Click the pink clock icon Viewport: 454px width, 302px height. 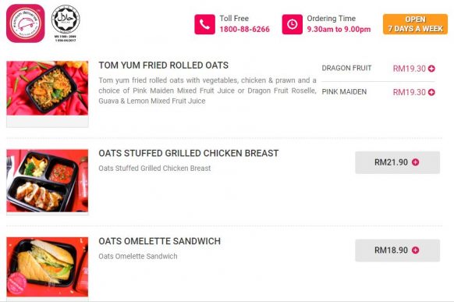point(293,24)
